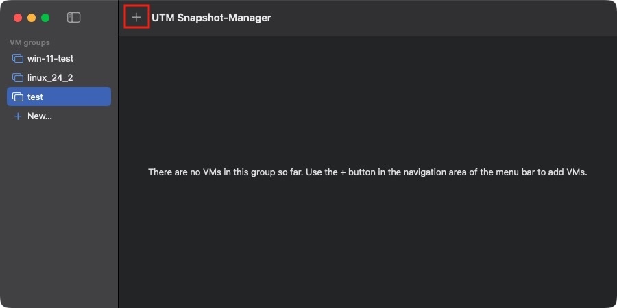The height and width of the screenshot is (308, 617).
Task: Open the linux_24_2 VM group
Action: (50, 78)
